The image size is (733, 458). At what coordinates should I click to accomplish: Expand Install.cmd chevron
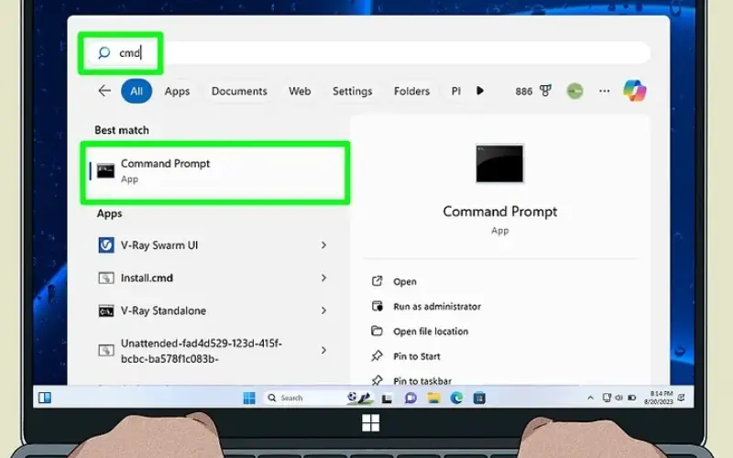pos(323,278)
